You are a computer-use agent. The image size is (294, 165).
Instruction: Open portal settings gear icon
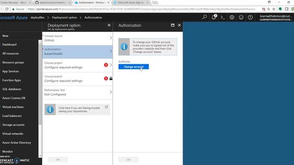[x=232, y=17]
